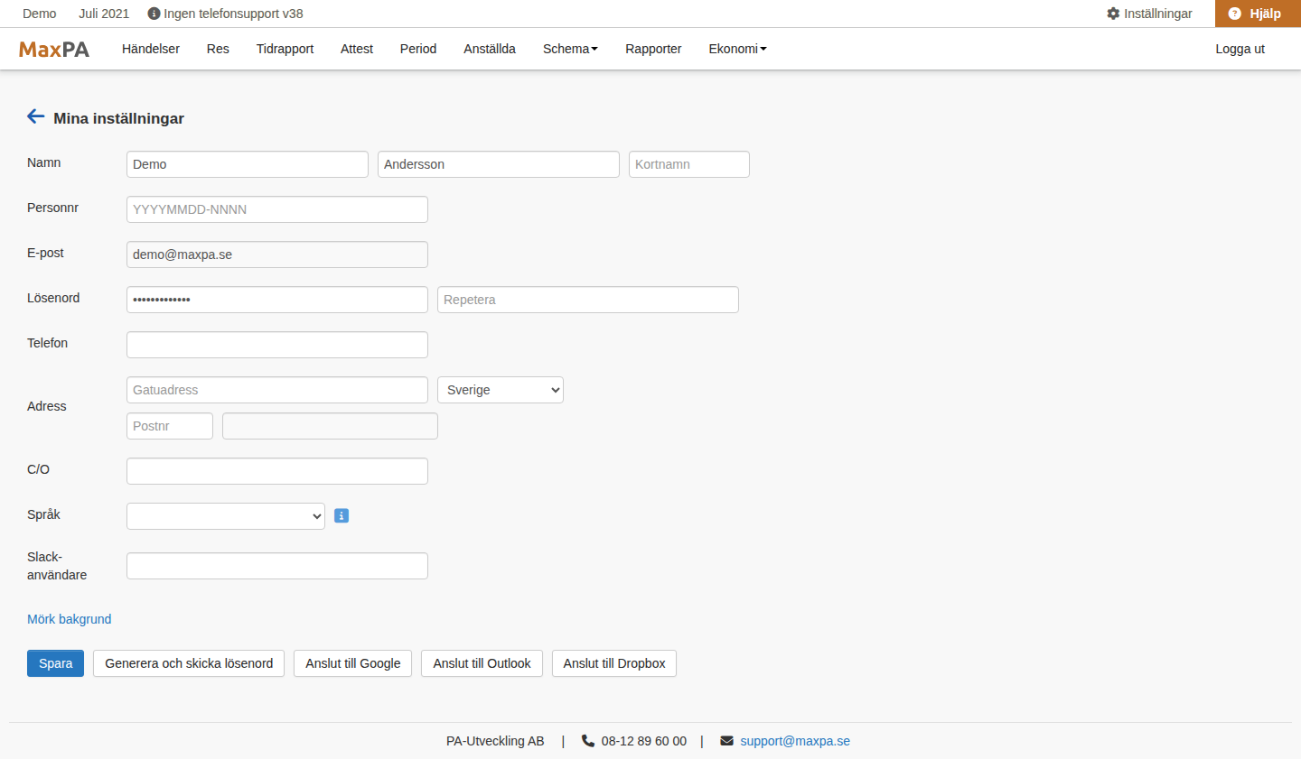This screenshot has height=759, width=1301.
Task: Open the Anställda page
Action: [x=490, y=49]
